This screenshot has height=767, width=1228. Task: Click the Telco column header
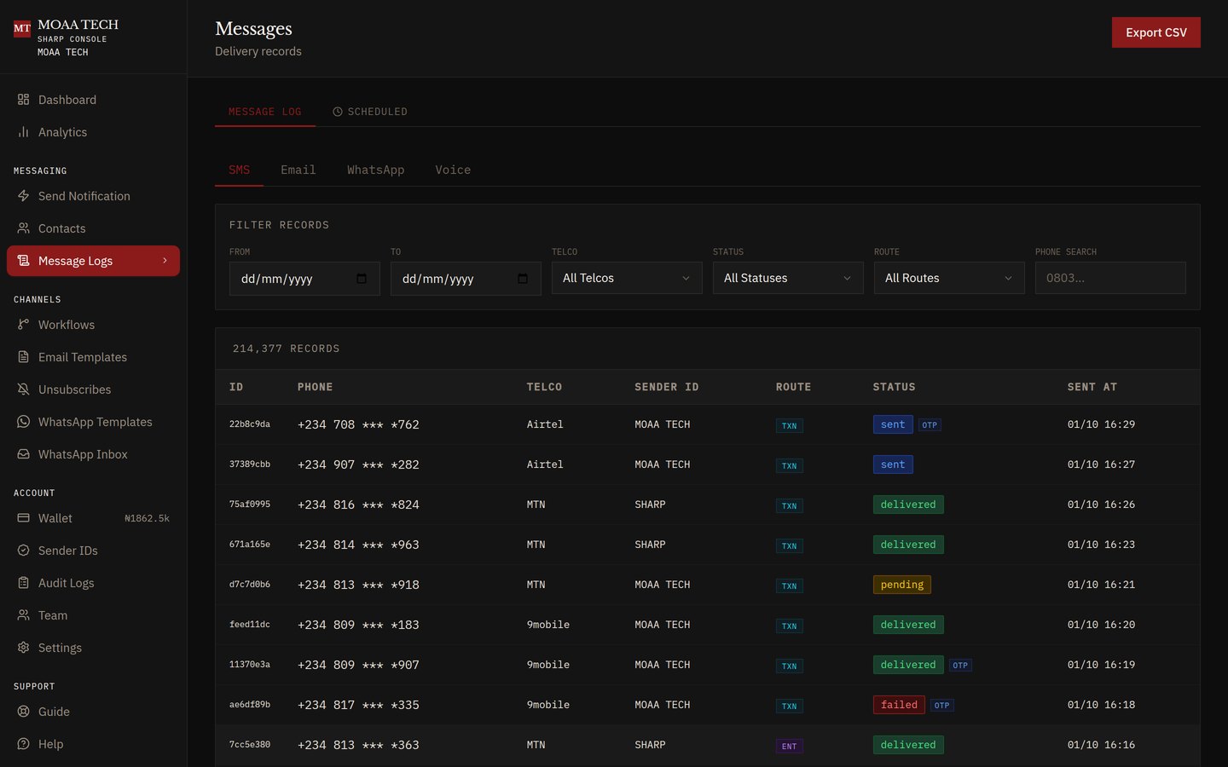[544, 387]
